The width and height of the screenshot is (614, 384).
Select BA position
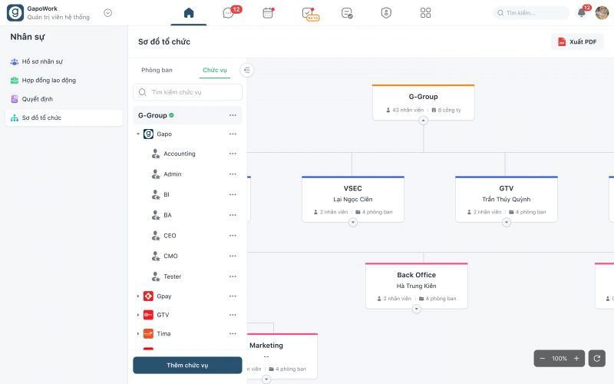point(167,215)
